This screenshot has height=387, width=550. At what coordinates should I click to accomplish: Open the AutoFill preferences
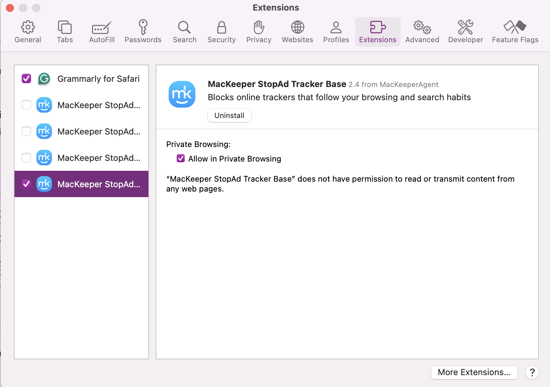click(101, 31)
